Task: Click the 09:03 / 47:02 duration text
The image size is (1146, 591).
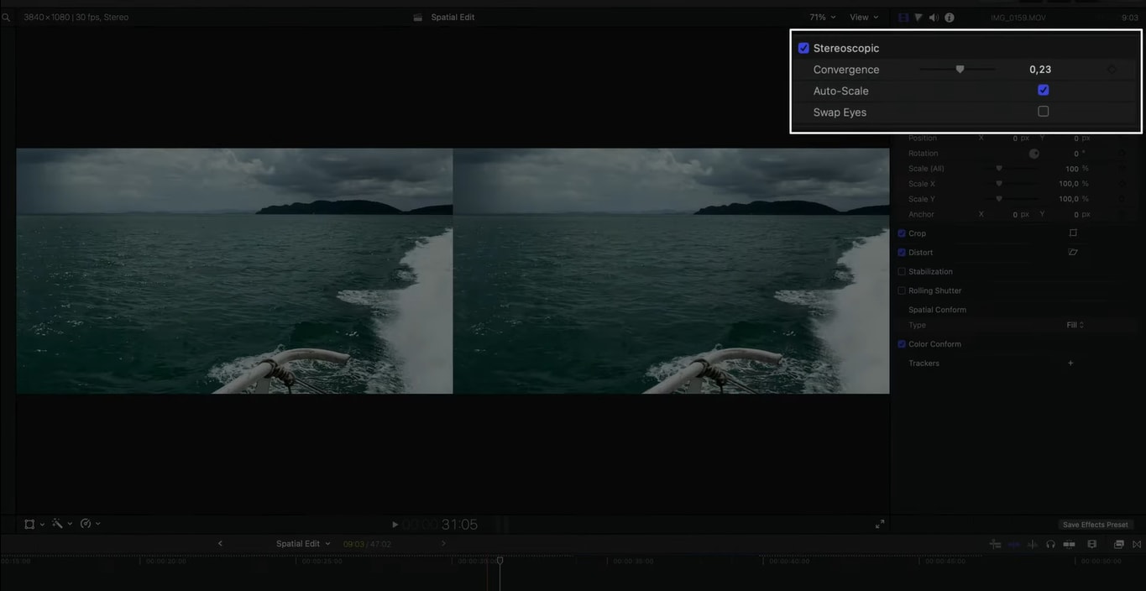Action: coord(367,544)
